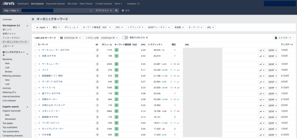The height and width of the screenshot is (138, 297).
Task: Clear the URL field with X icon
Action: coord(91,11)
